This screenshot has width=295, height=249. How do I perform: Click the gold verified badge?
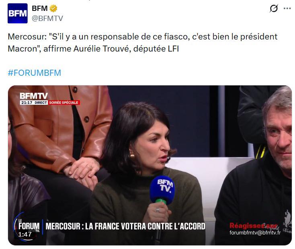click(x=53, y=8)
